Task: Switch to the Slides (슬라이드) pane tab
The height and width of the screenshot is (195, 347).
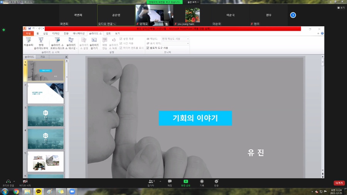Action: pos(29,57)
